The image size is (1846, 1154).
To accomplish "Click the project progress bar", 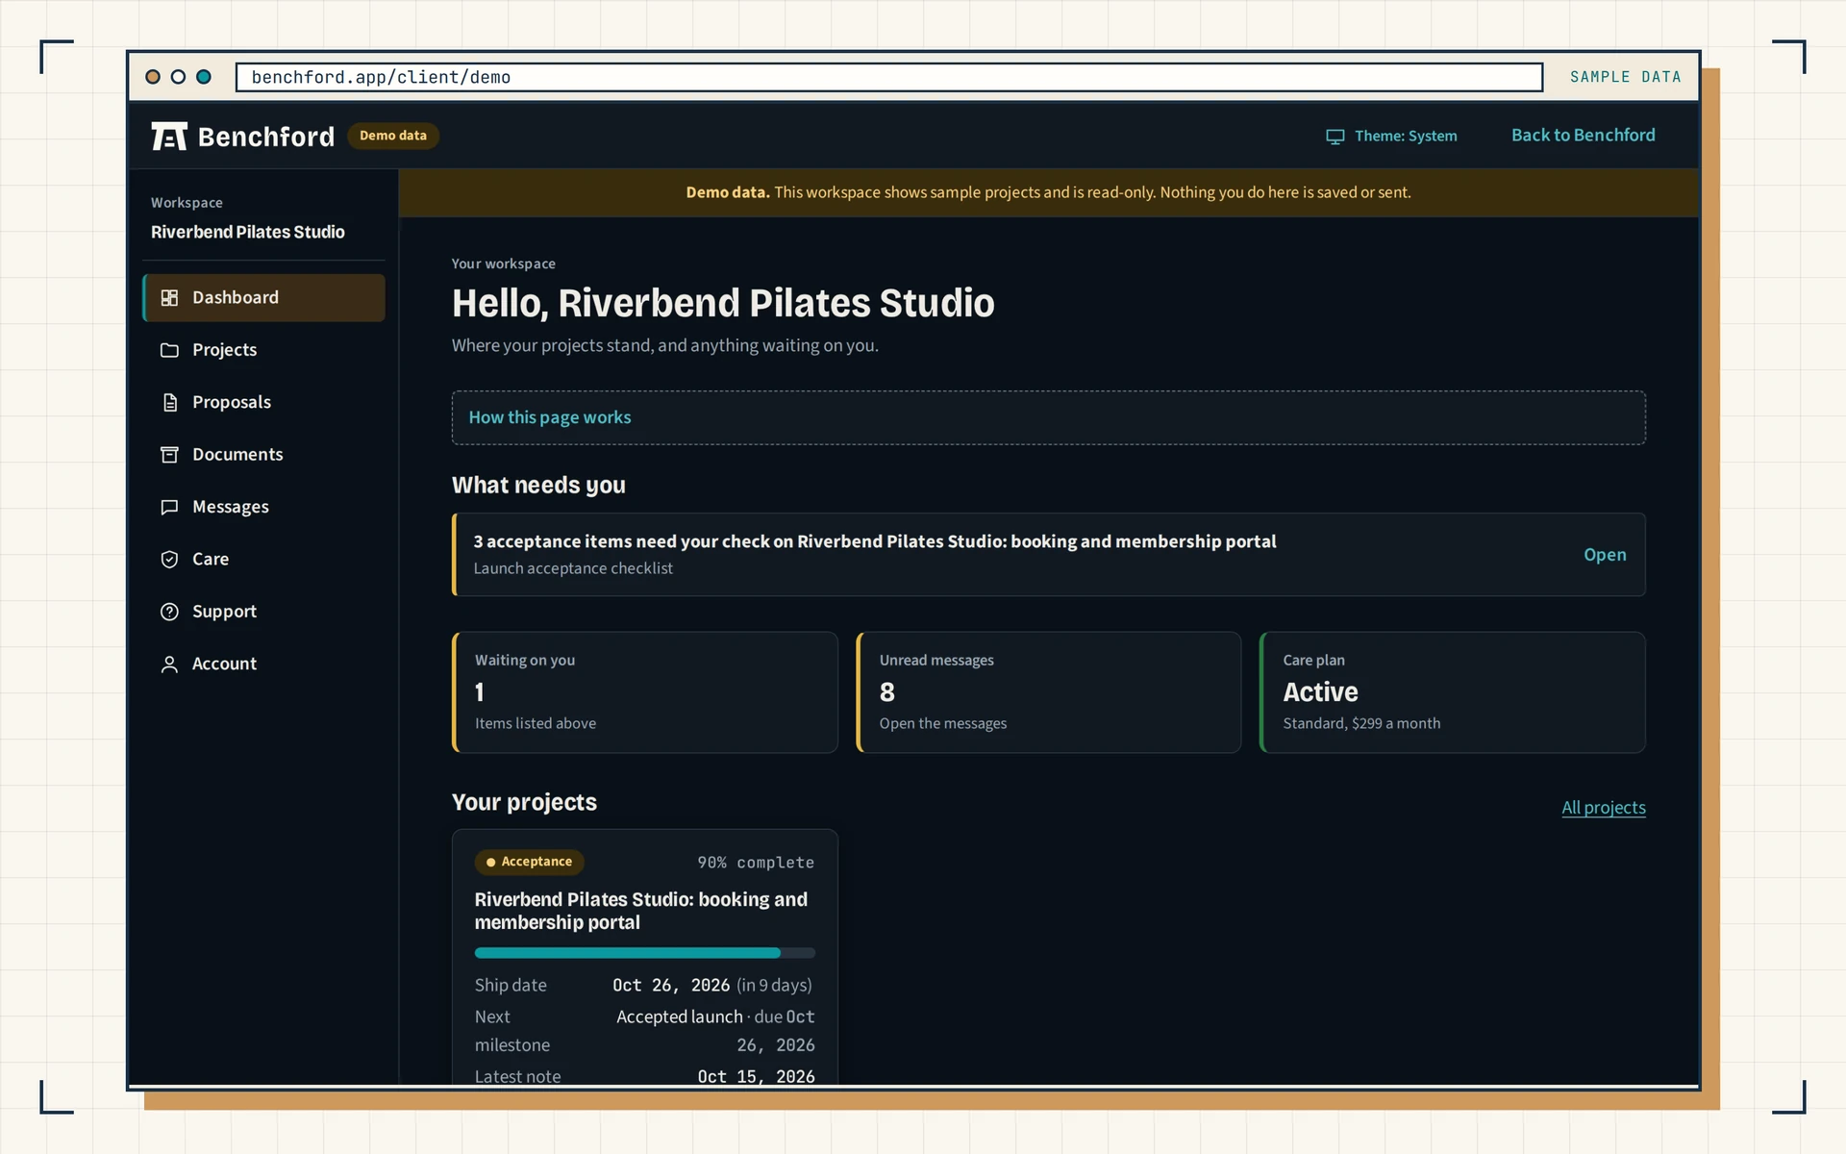I will 644,953.
